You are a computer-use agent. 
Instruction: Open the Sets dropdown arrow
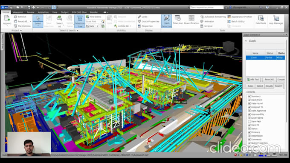[x=98, y=26]
